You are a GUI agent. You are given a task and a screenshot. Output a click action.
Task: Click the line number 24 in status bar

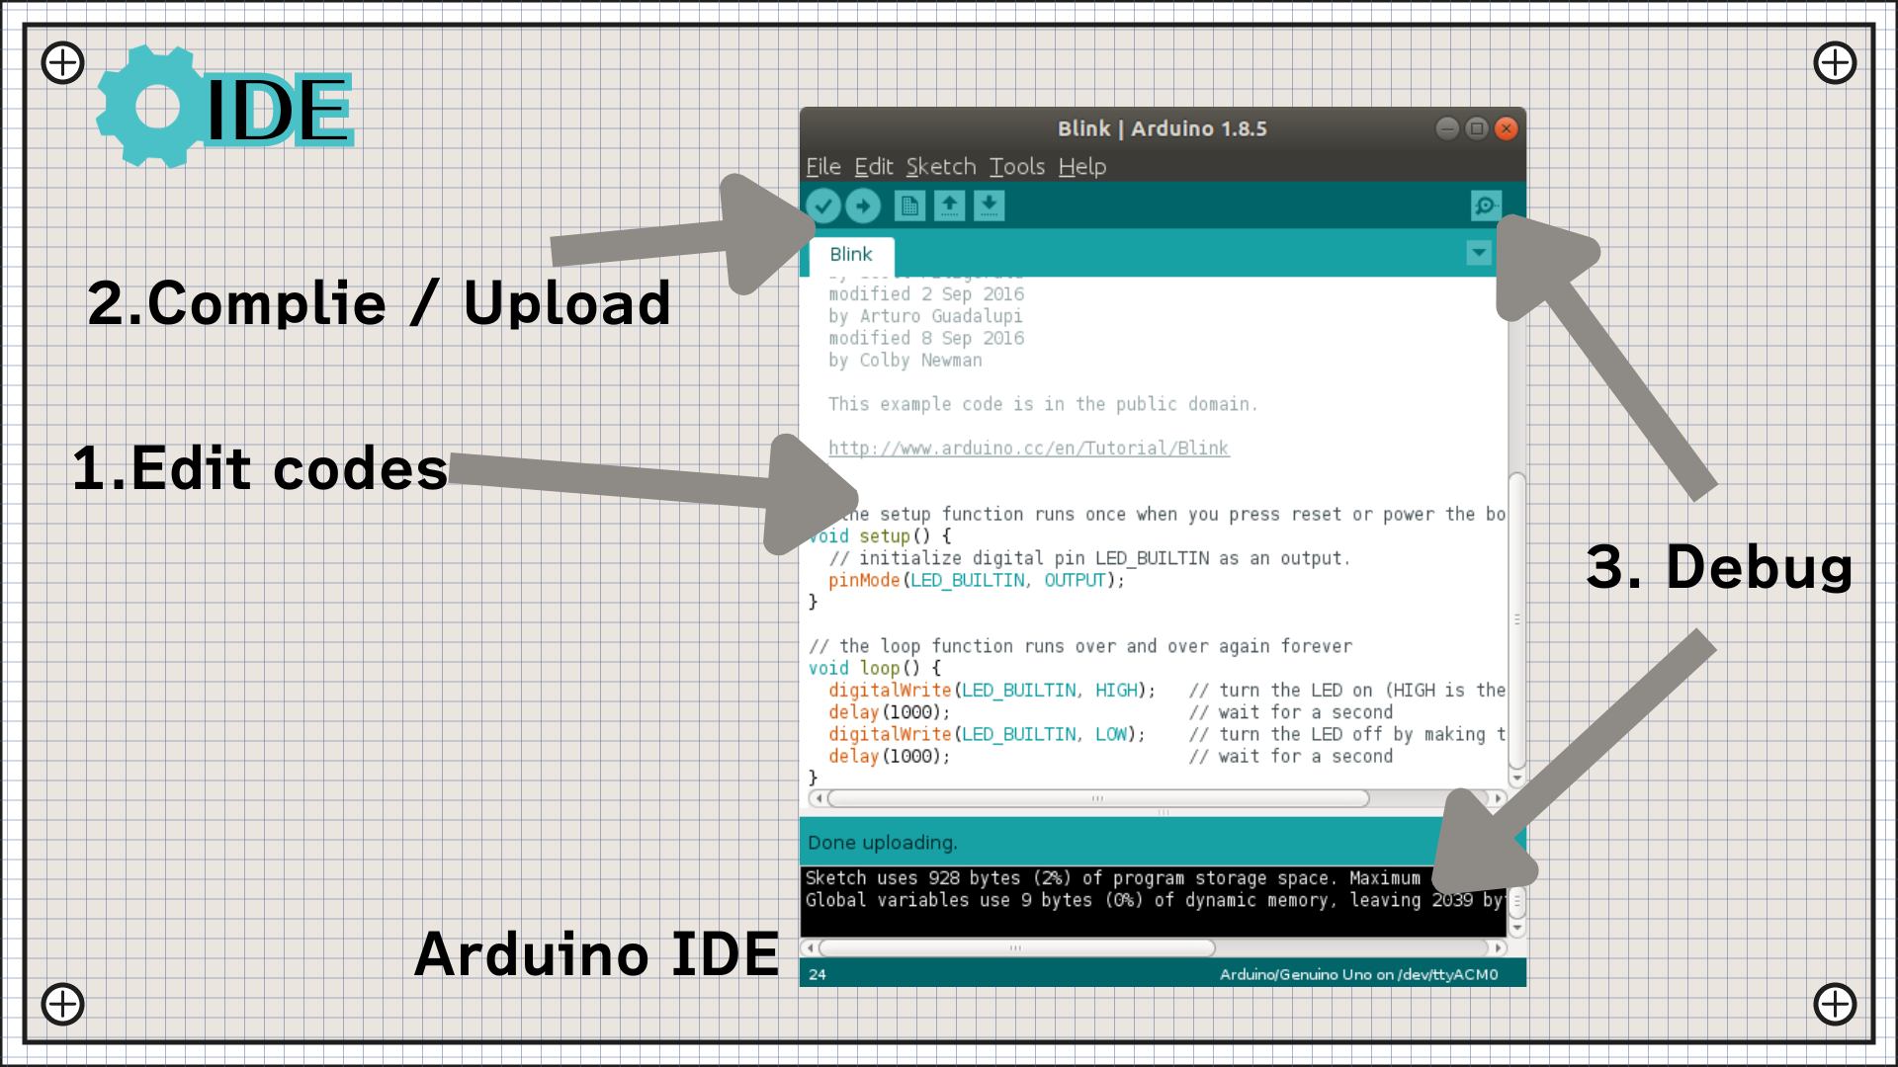[x=818, y=974]
